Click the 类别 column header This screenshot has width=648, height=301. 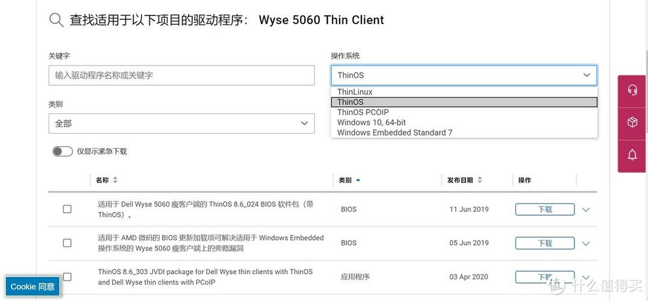click(x=345, y=180)
